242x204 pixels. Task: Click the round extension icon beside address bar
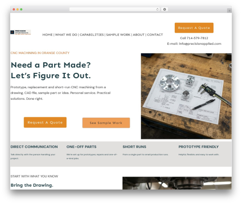[165, 9]
